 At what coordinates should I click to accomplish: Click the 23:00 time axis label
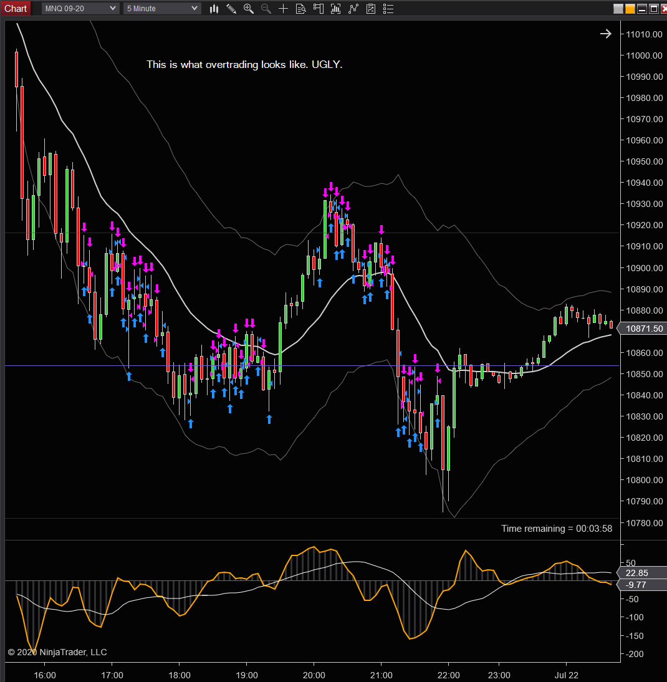(x=499, y=675)
